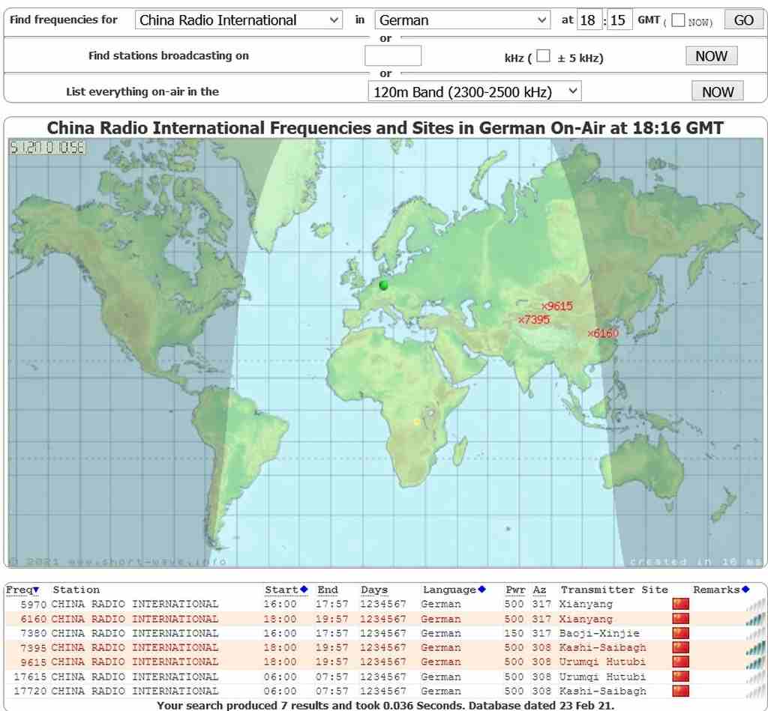Click the 6160 frequency cell
The image size is (768, 711).
click(x=34, y=619)
